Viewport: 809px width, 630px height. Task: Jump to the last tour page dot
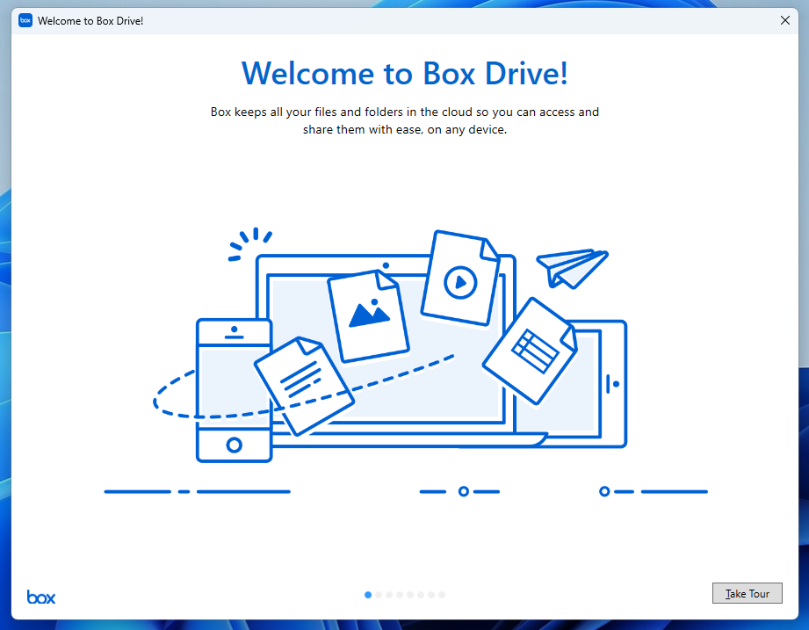pos(442,595)
